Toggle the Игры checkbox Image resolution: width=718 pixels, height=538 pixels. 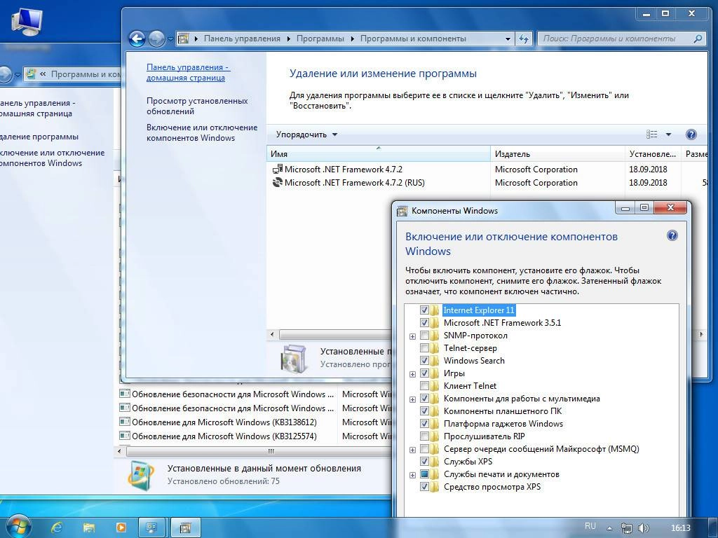[x=424, y=373]
